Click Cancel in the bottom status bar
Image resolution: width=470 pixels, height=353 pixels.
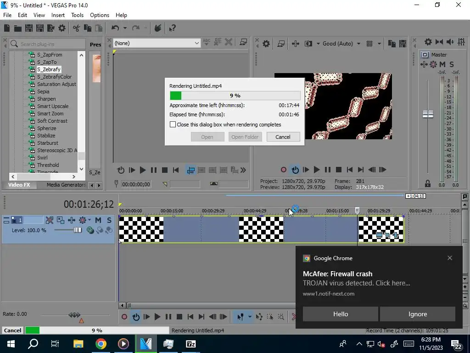12,330
